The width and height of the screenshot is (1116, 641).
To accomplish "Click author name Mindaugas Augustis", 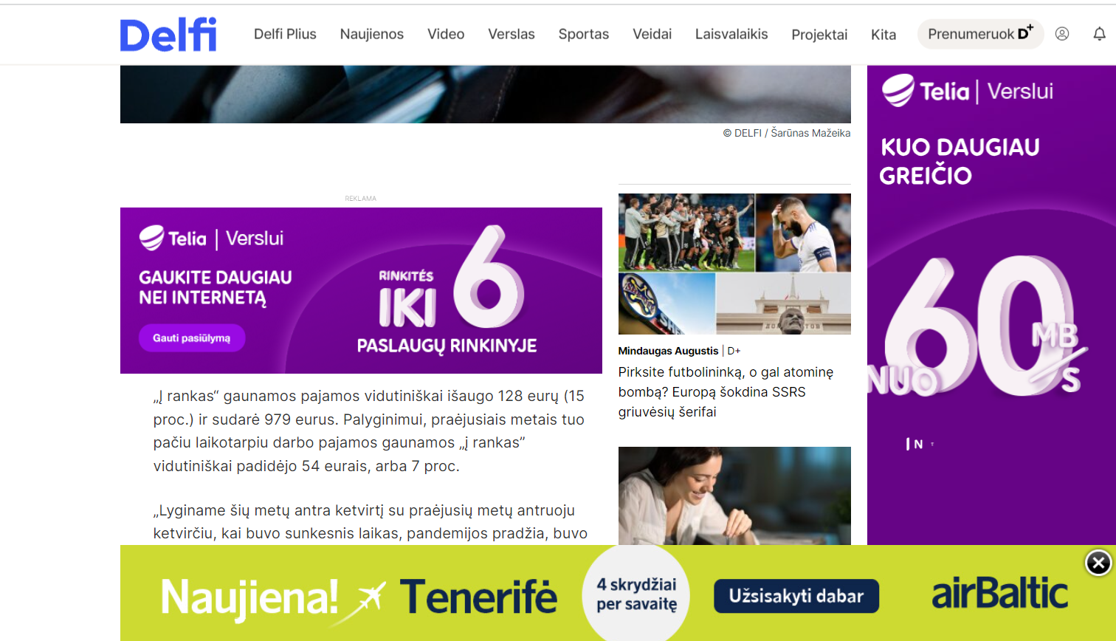I will [x=668, y=351].
